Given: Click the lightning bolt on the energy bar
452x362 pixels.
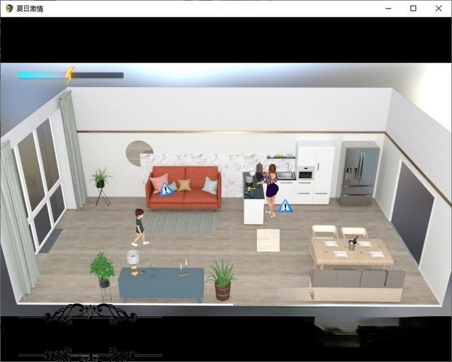Looking at the screenshot, I should pos(69,75).
